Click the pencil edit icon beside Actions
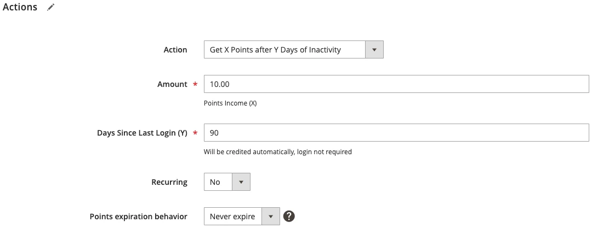 tap(51, 7)
